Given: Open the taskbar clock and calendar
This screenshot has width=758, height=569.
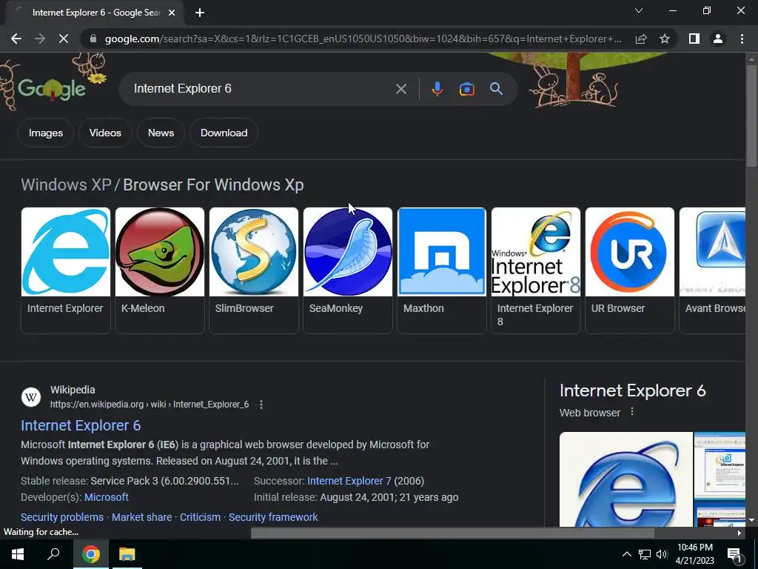Looking at the screenshot, I should click(694, 554).
